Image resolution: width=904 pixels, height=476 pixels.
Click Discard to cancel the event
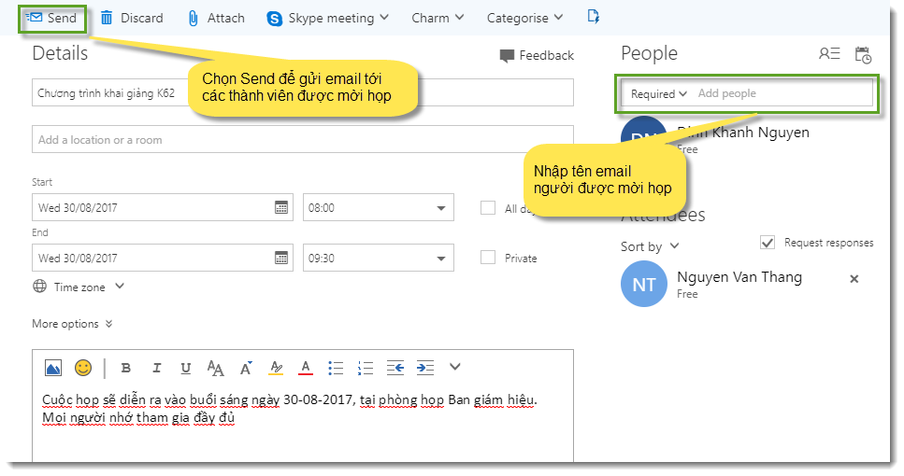pyautogui.click(x=132, y=18)
